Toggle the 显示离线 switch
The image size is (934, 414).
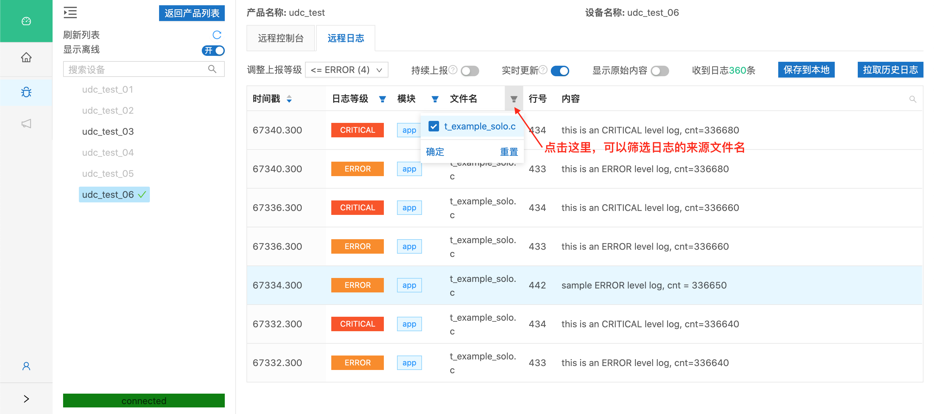click(213, 50)
